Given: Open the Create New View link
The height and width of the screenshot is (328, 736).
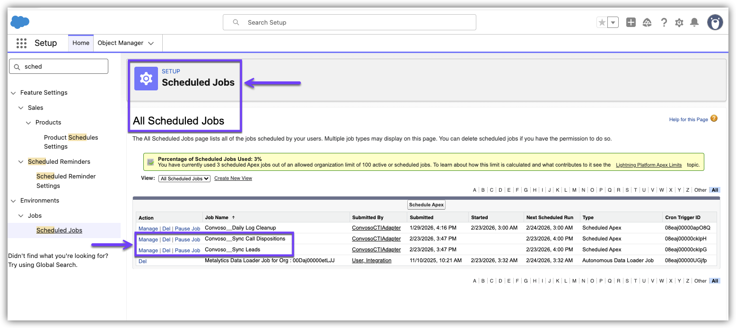Looking at the screenshot, I should click(233, 178).
